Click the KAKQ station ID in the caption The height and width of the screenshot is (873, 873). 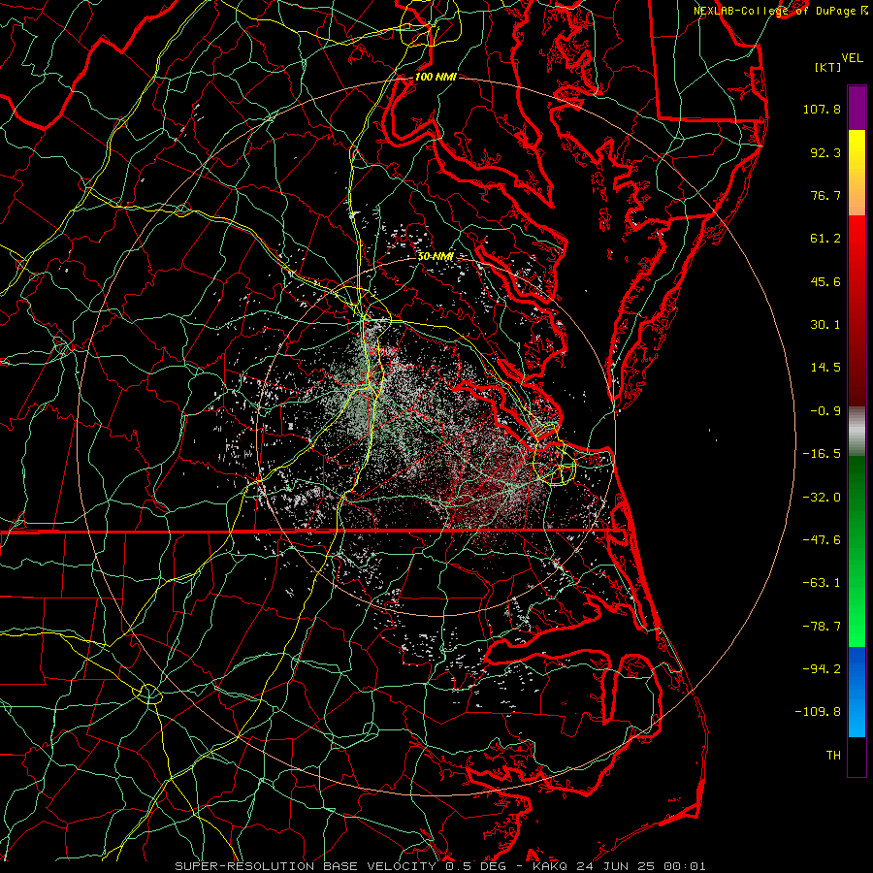click(x=550, y=866)
